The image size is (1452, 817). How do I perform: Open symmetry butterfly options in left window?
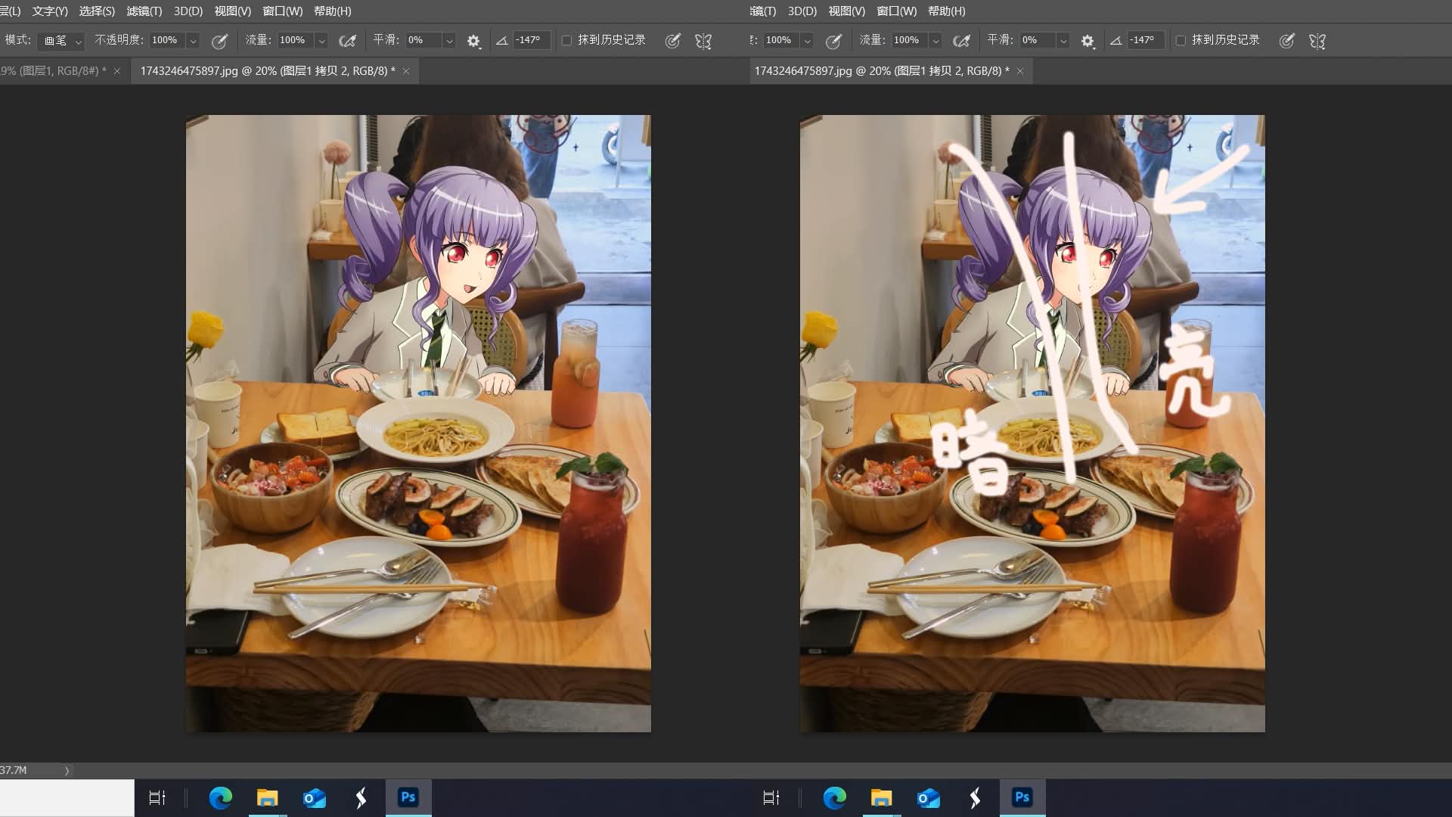(x=703, y=41)
